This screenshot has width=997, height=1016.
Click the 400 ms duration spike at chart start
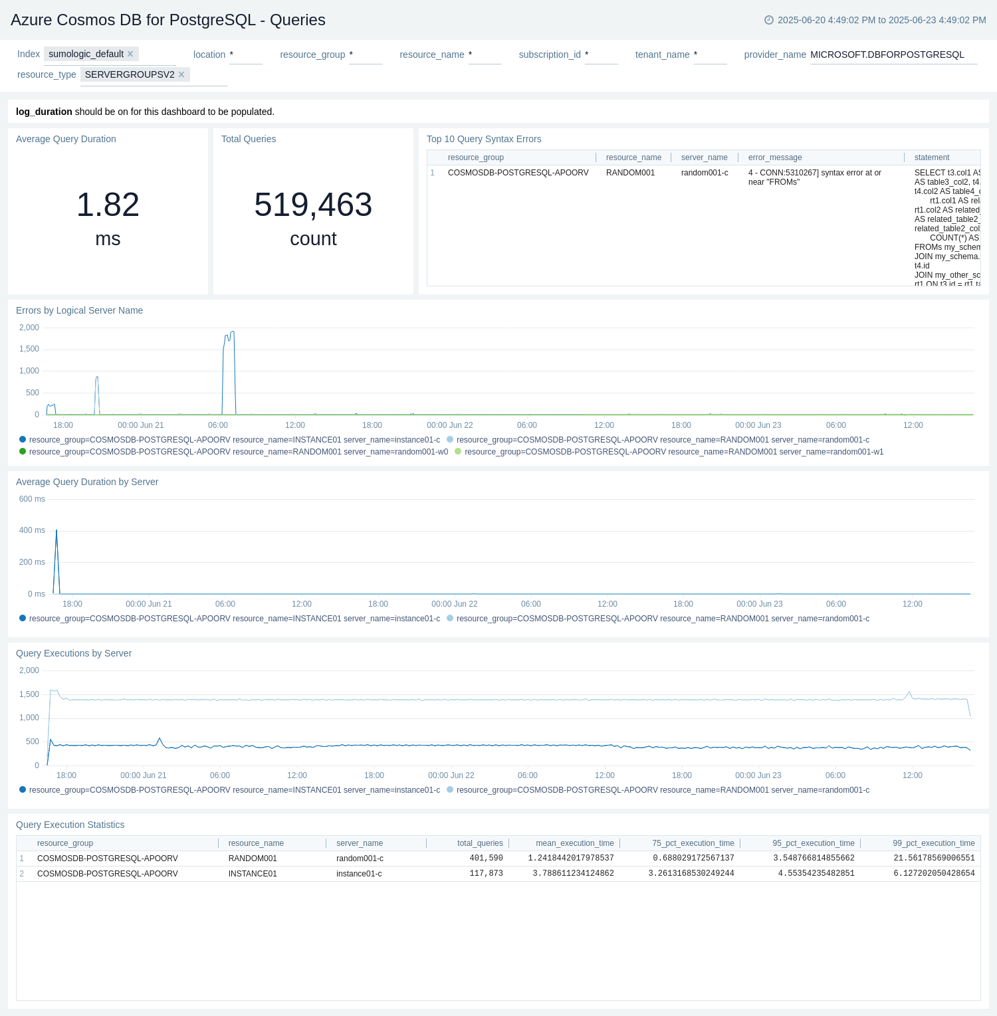tap(56, 532)
